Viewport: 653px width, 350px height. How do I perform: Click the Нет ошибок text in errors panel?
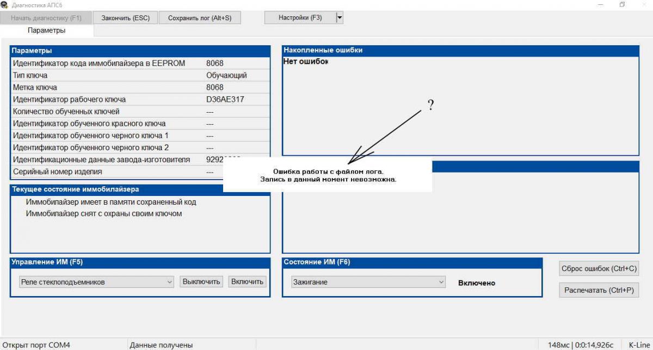306,62
